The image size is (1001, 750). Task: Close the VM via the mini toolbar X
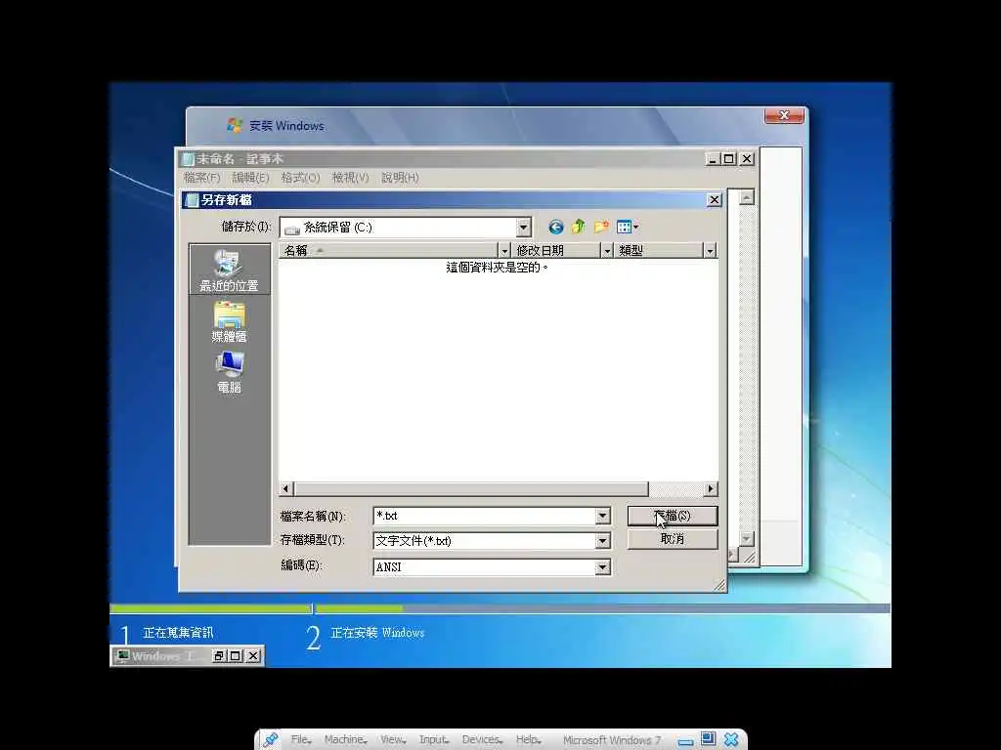731,739
